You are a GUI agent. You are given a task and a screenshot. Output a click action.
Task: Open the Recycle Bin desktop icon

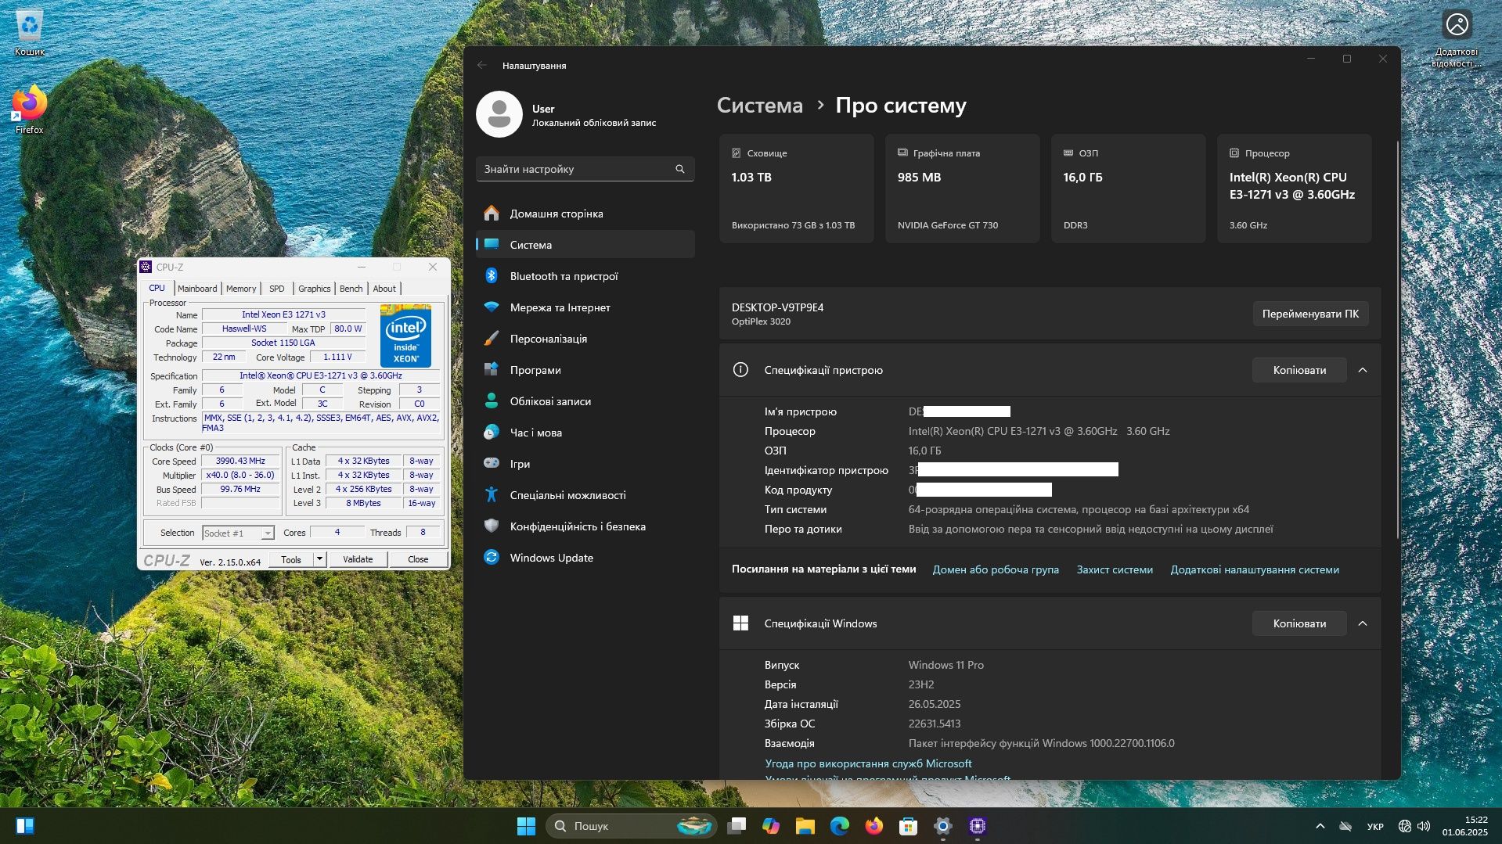click(x=30, y=32)
